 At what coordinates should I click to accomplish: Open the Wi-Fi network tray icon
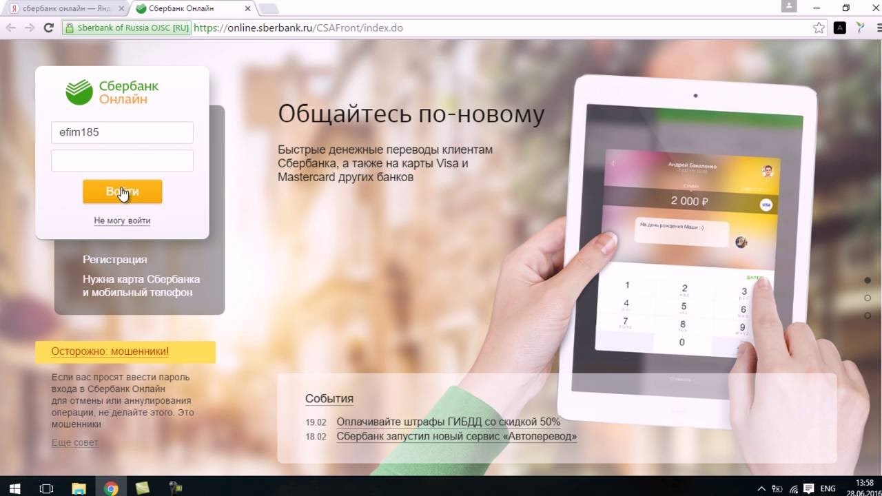pos(794,489)
